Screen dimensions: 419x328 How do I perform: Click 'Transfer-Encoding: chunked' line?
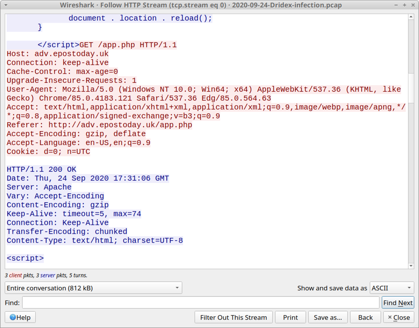[67, 232]
